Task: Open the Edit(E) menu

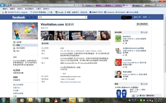Action: [12, 9]
